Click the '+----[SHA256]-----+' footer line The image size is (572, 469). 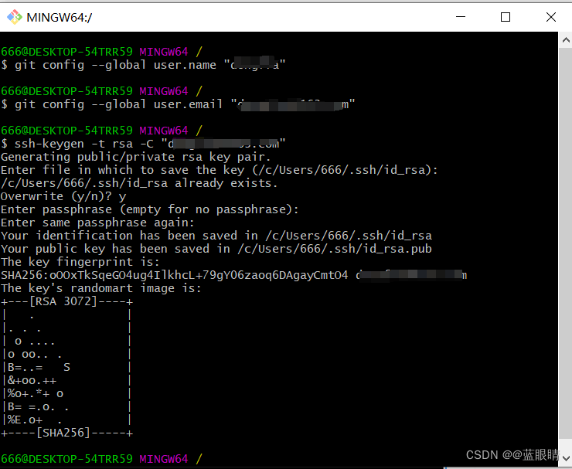[x=66, y=433]
